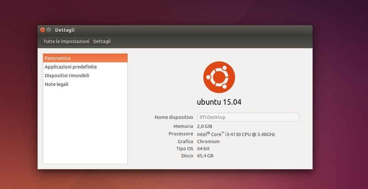Click the Tipo OS label
The height and width of the screenshot is (189, 368).
[x=185, y=149]
